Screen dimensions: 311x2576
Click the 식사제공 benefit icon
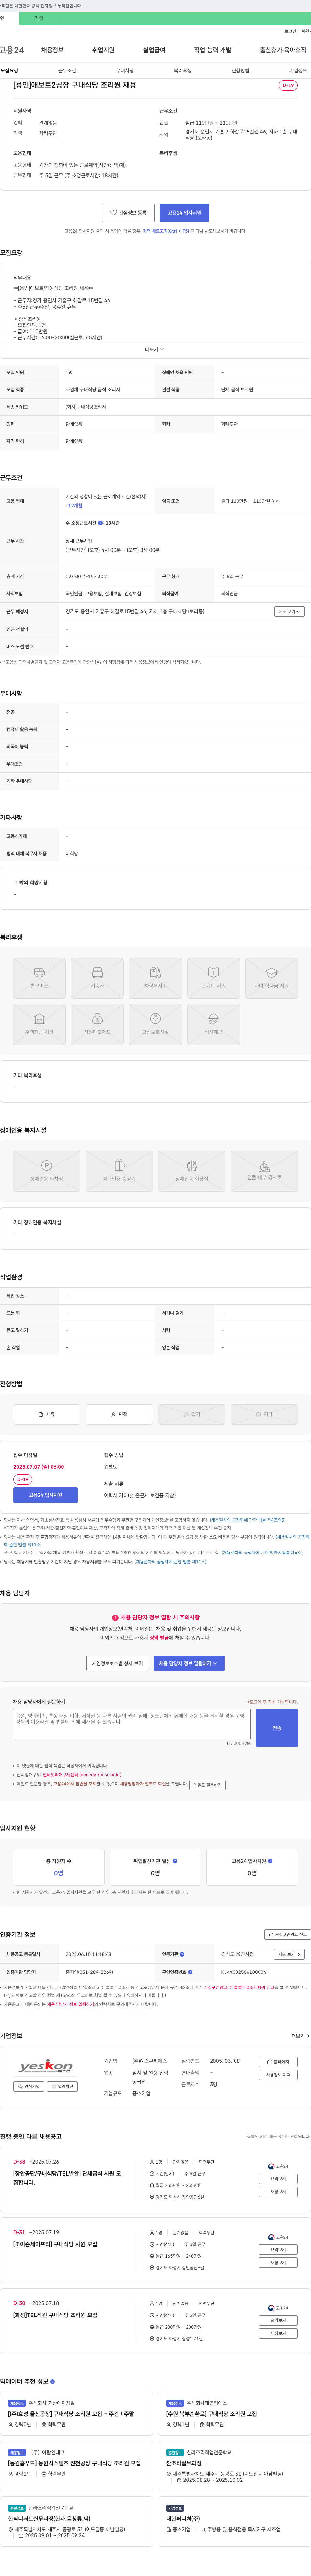[x=213, y=1024]
